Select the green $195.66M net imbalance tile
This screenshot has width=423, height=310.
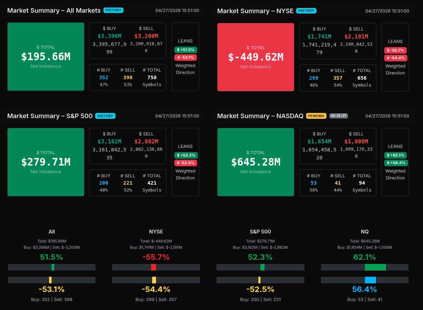tap(46, 57)
